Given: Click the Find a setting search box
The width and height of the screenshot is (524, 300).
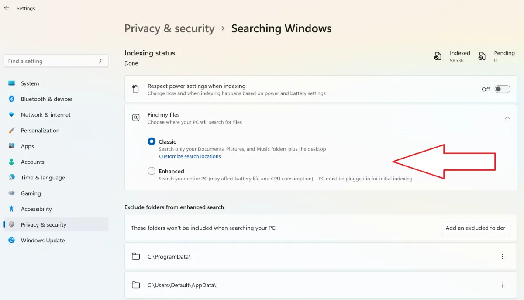Looking at the screenshot, I should pos(56,61).
